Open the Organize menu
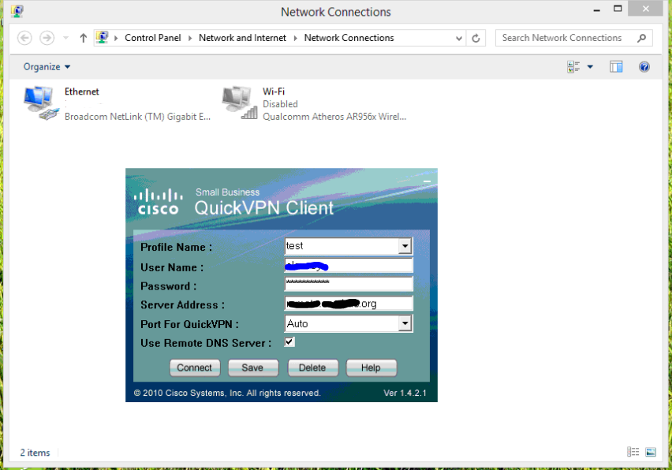 point(47,67)
